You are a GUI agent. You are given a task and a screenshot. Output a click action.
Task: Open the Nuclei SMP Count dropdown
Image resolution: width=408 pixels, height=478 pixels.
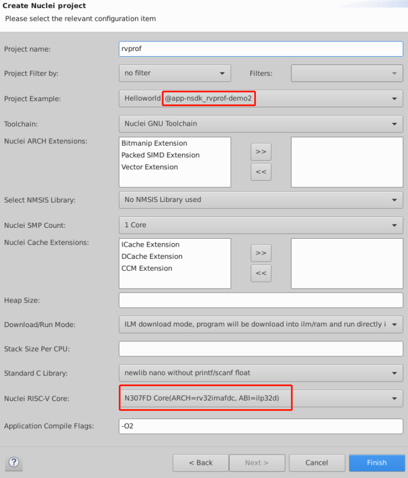pyautogui.click(x=261, y=226)
